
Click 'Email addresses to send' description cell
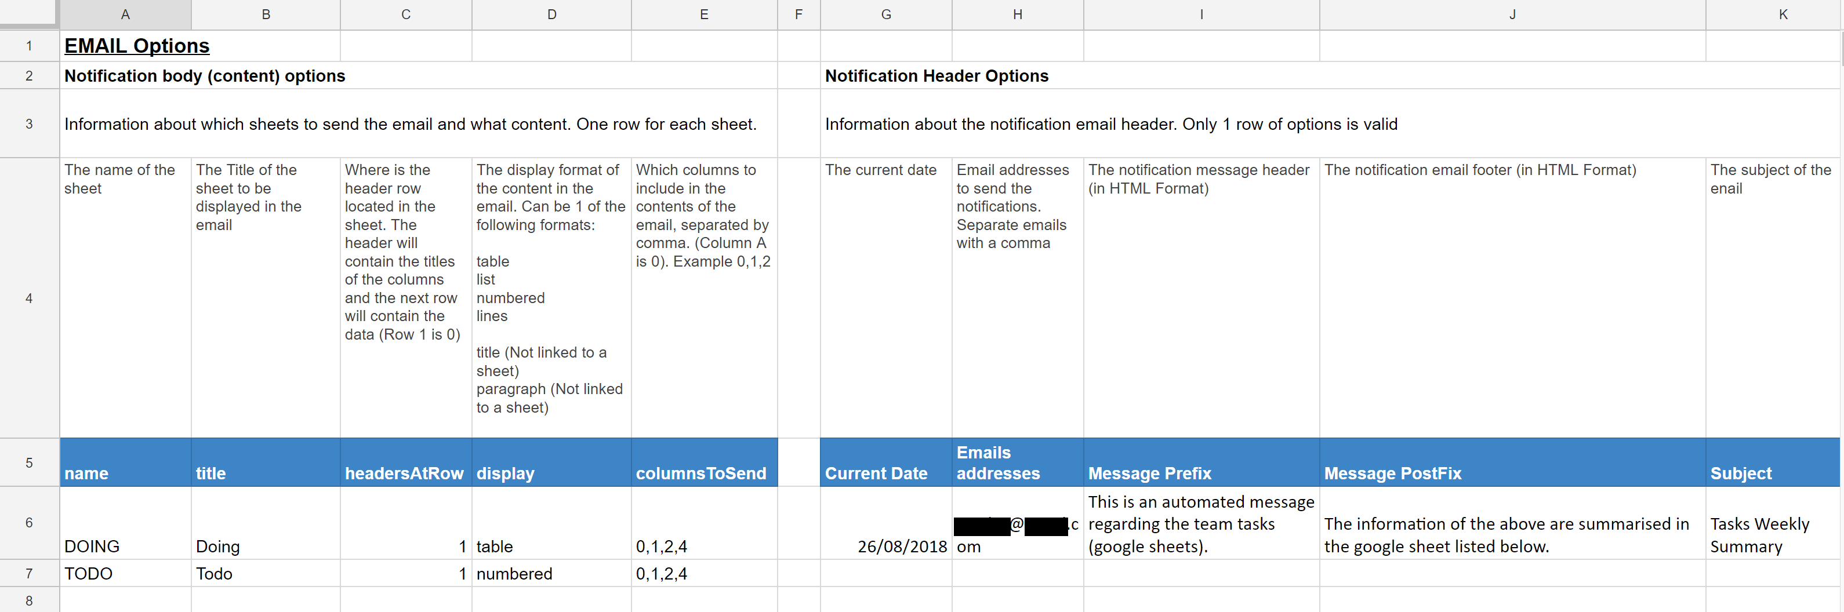[1018, 298]
